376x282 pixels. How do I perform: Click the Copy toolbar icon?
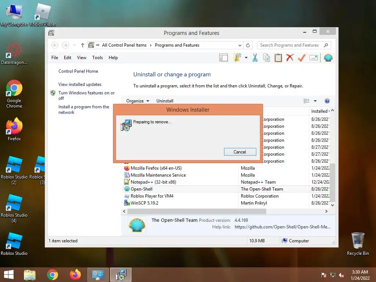pyautogui.click(x=267, y=58)
